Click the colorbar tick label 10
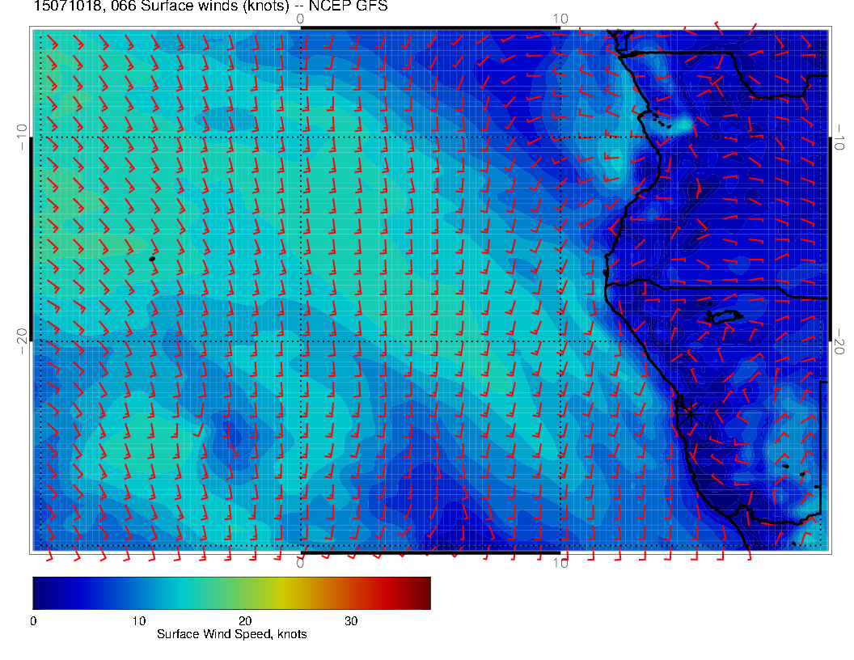854x660 pixels. click(139, 621)
